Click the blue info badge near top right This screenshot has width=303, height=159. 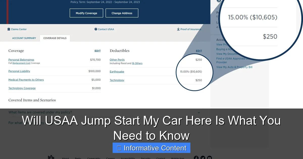[x=219, y=1]
